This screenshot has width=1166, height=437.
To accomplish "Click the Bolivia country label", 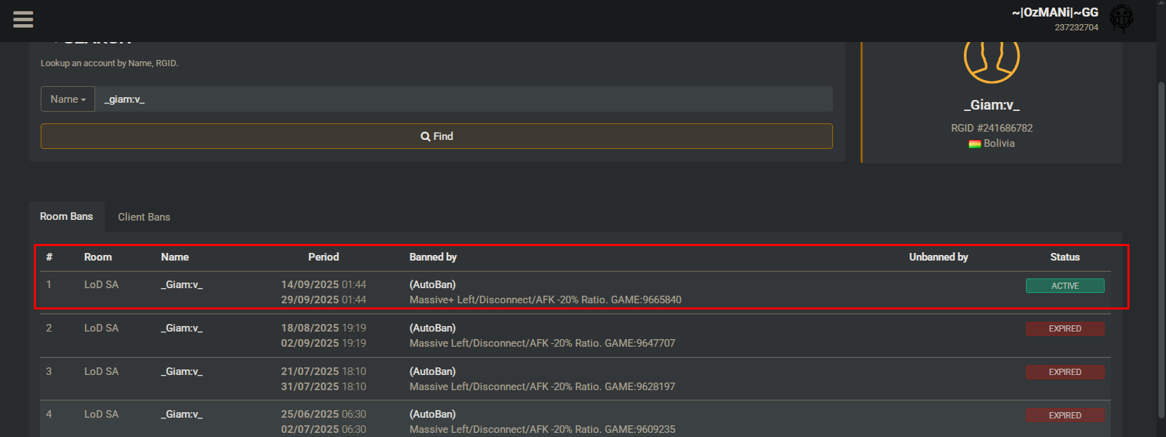I will click(x=999, y=143).
